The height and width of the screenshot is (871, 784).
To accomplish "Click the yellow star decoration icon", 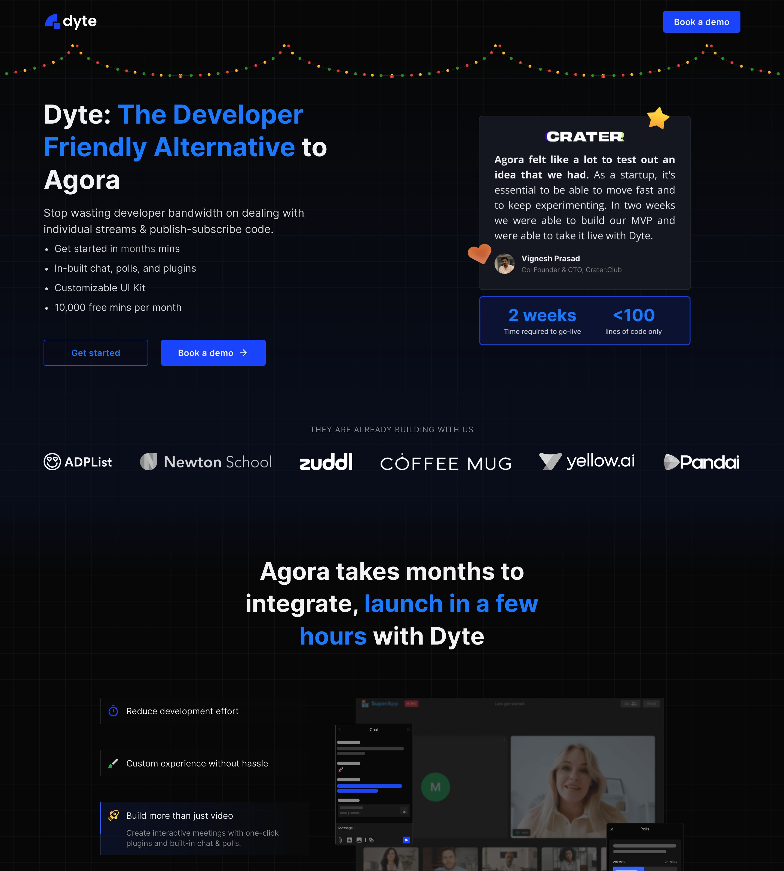I will (658, 118).
